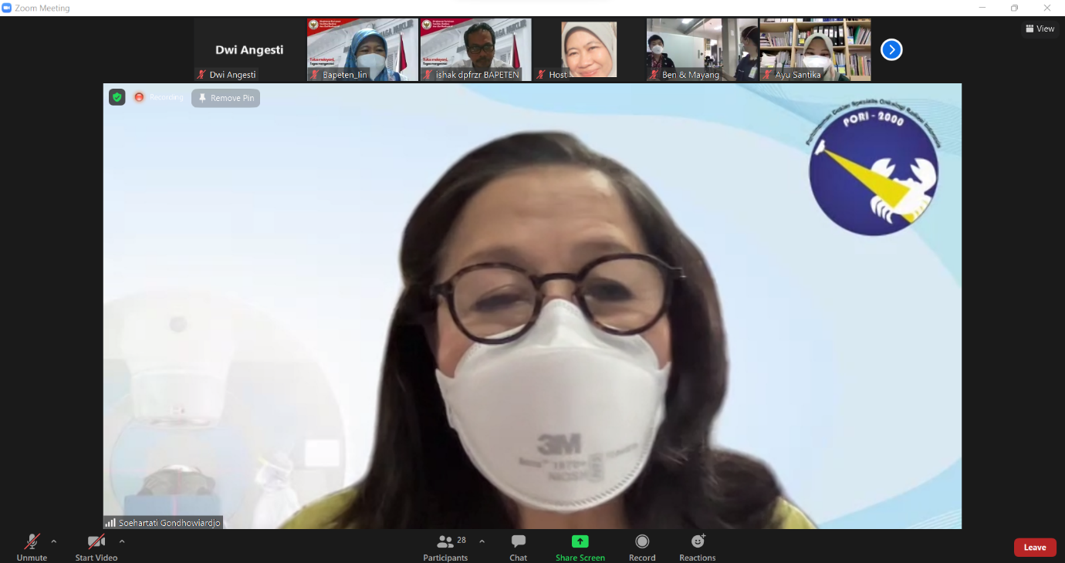Click Zoom app icon in title bar

coord(7,8)
